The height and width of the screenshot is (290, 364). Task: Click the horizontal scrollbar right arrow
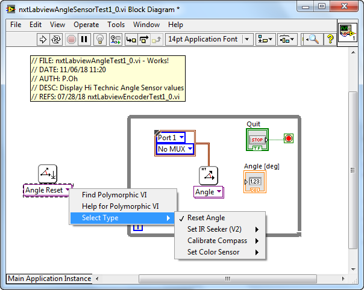coord(343,279)
